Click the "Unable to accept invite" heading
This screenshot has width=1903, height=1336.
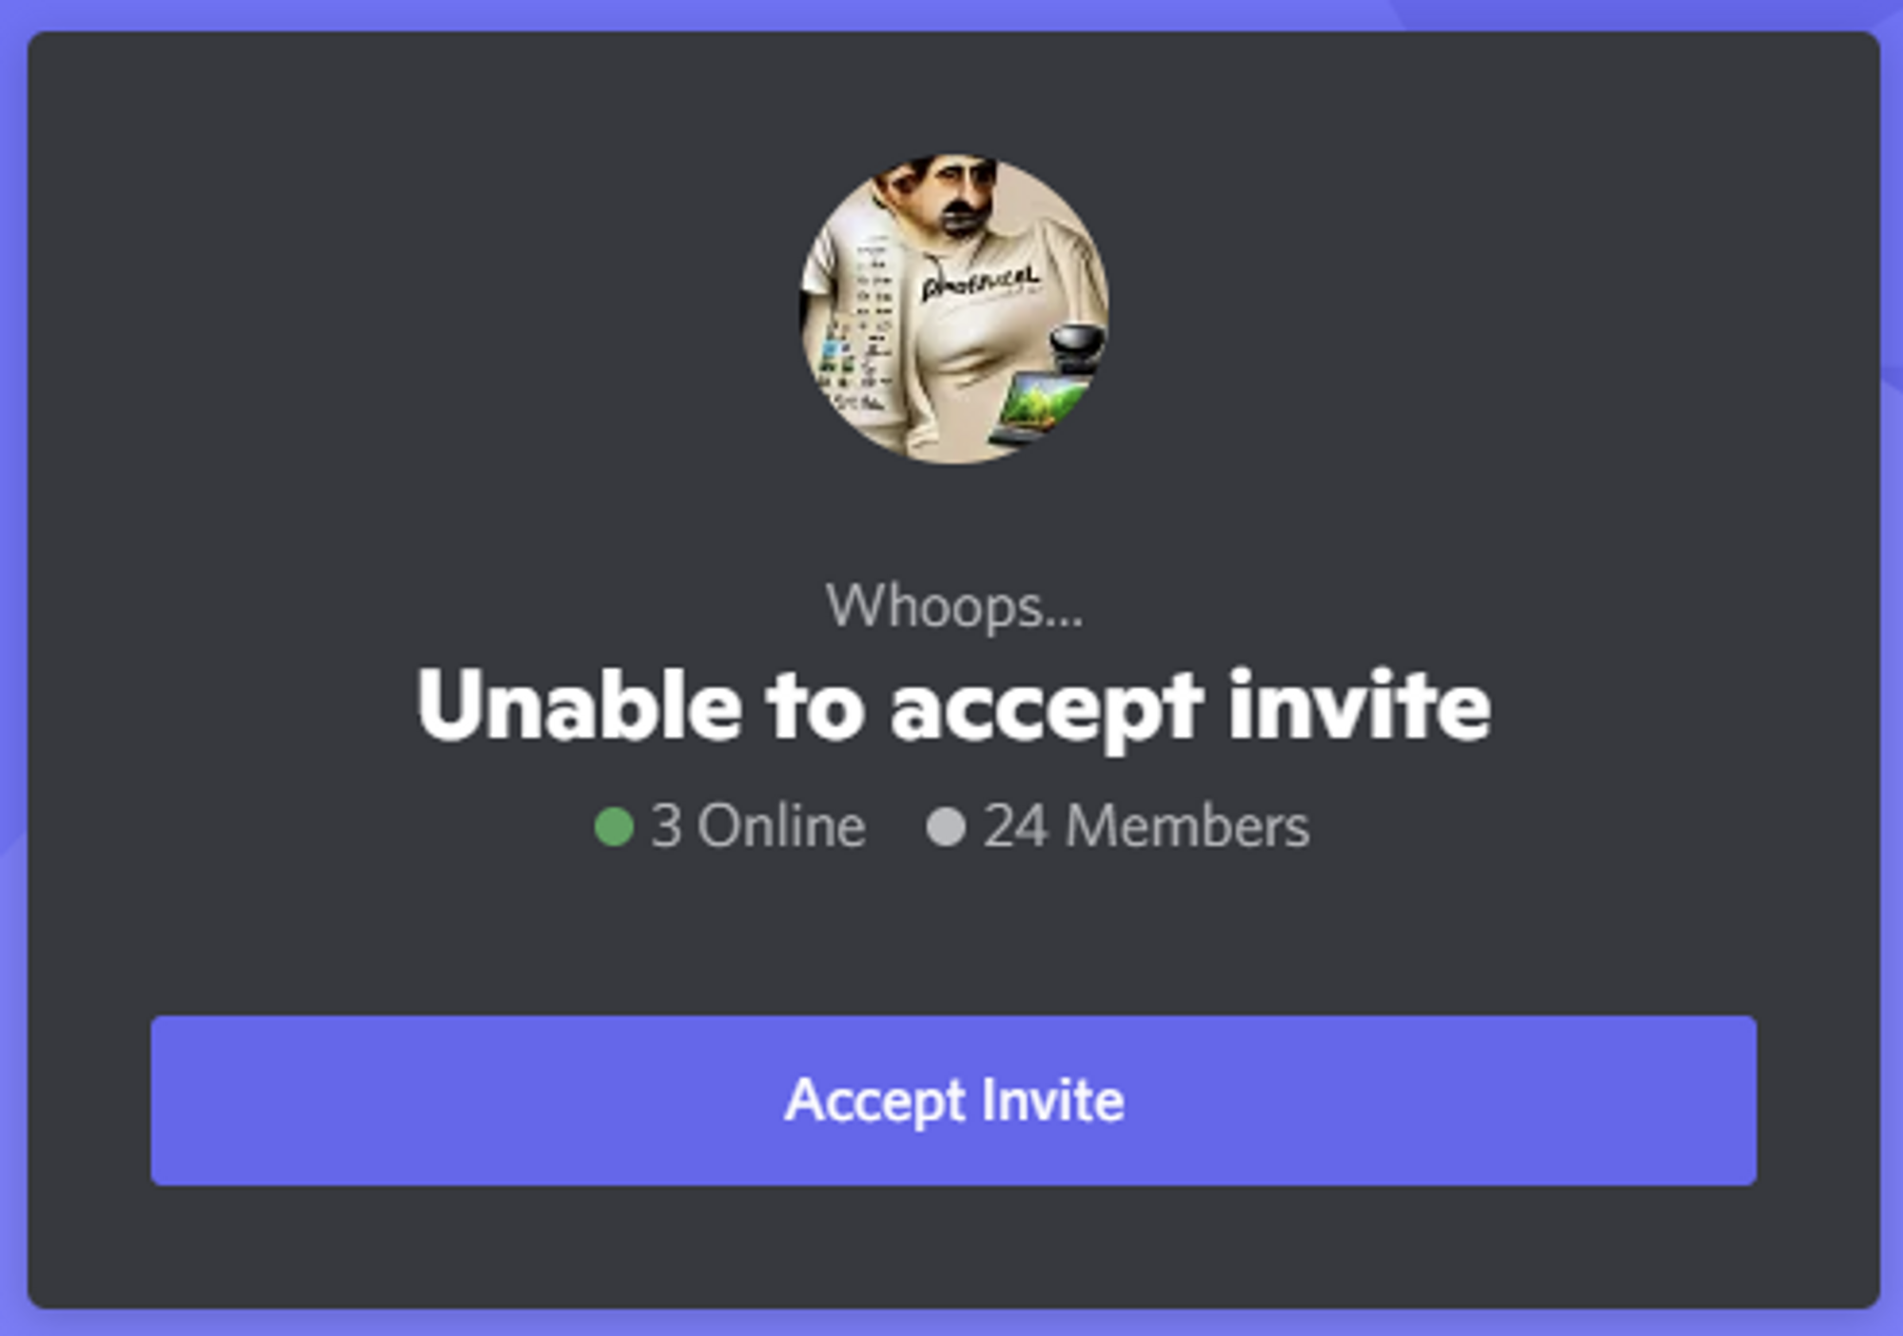click(953, 706)
